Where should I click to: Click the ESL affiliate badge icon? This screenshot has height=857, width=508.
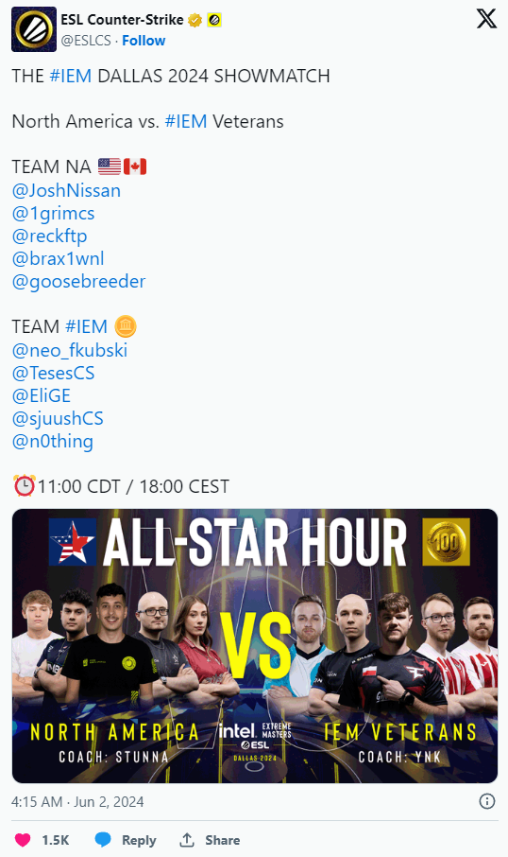(214, 20)
